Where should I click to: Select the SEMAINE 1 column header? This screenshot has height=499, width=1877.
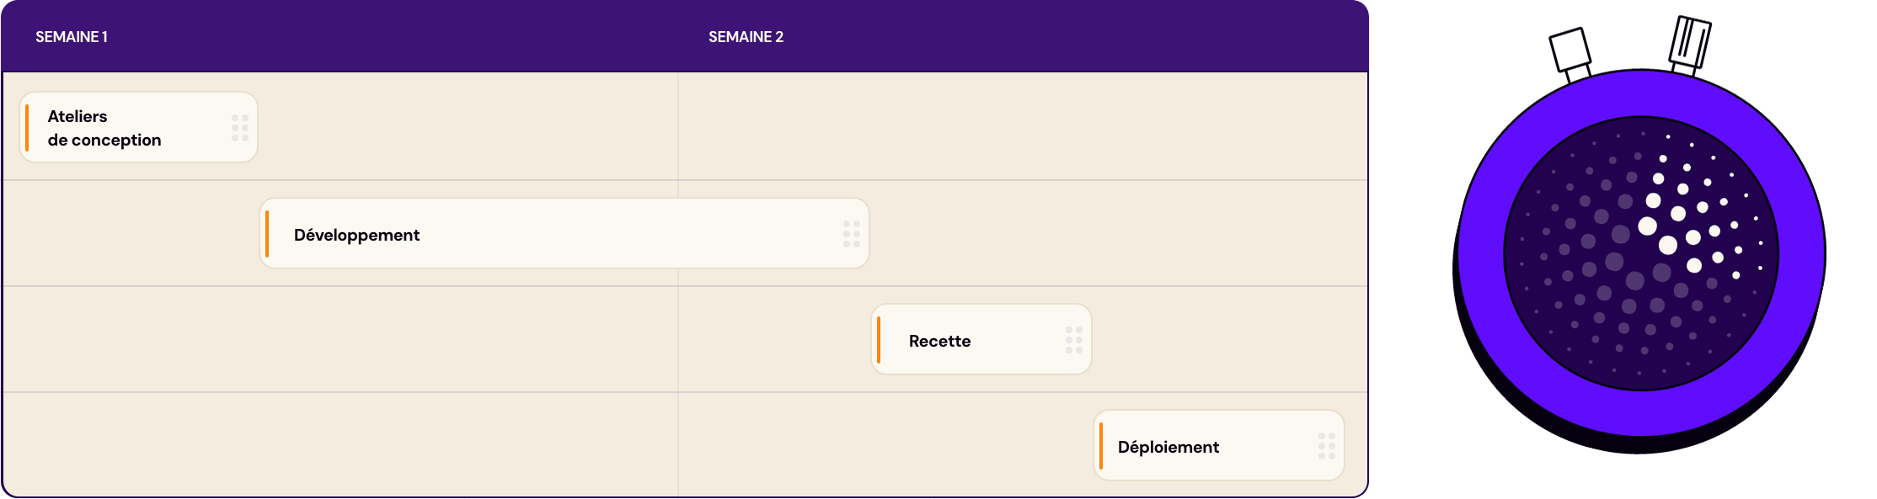(x=72, y=37)
